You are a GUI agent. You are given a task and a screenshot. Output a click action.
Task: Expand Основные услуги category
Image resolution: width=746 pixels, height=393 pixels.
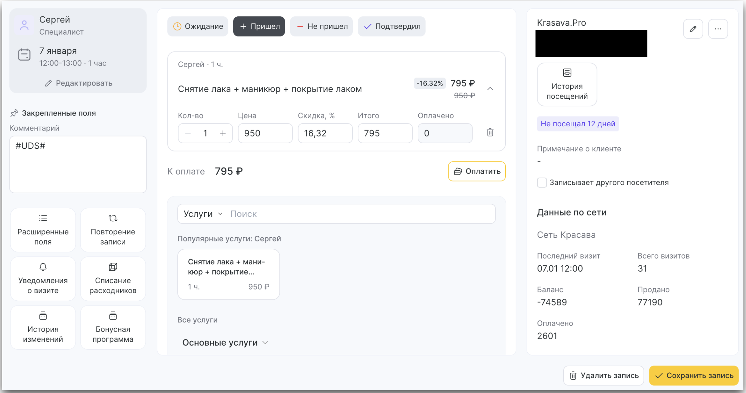225,342
